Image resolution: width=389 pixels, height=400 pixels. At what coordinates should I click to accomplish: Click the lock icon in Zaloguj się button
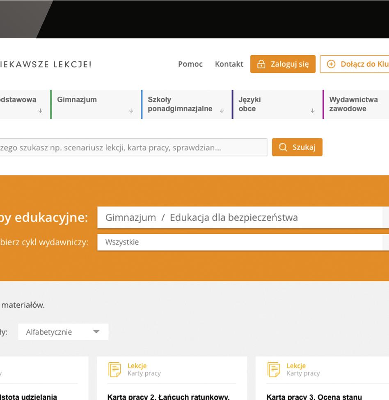pyautogui.click(x=261, y=64)
